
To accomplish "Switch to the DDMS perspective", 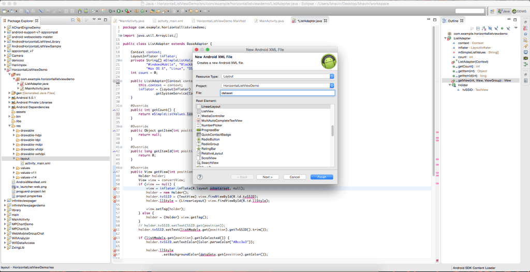I will point(519,10).
